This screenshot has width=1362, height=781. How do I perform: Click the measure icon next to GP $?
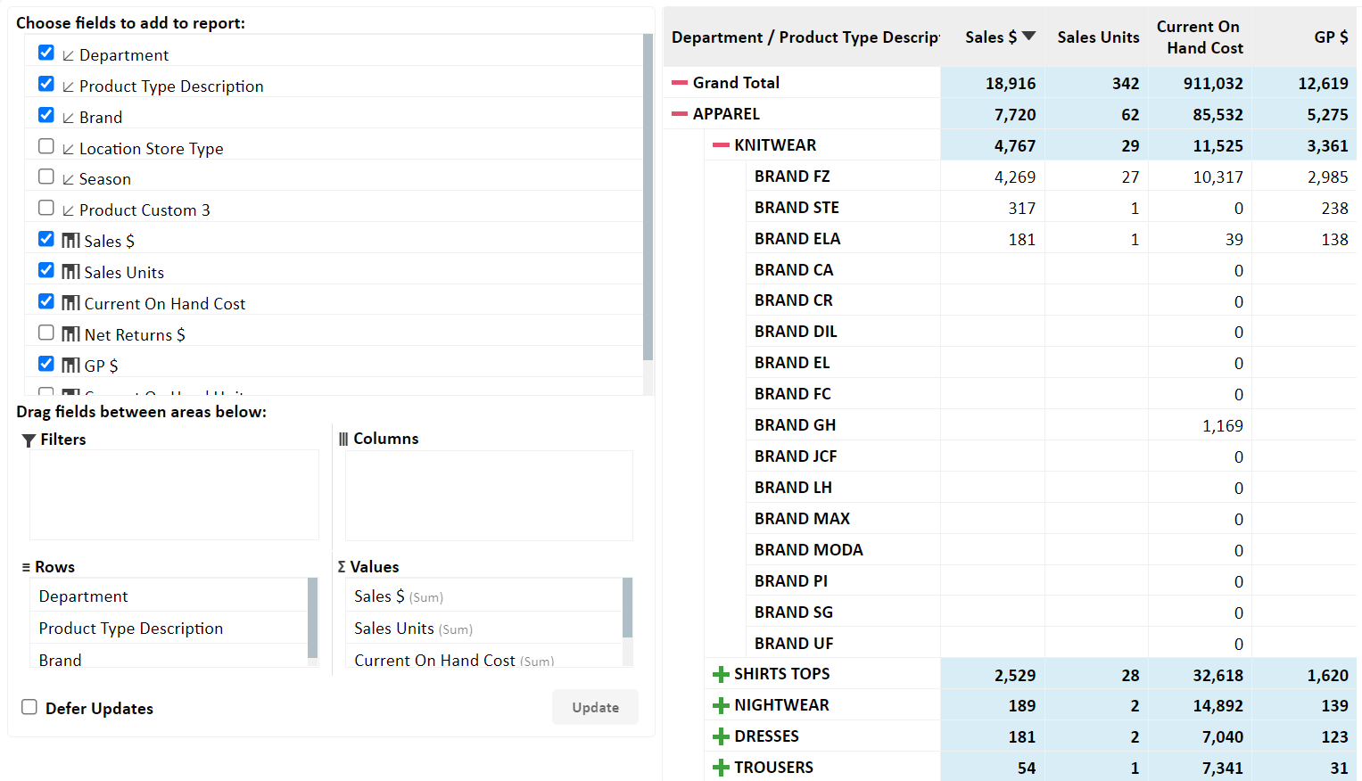70,366
